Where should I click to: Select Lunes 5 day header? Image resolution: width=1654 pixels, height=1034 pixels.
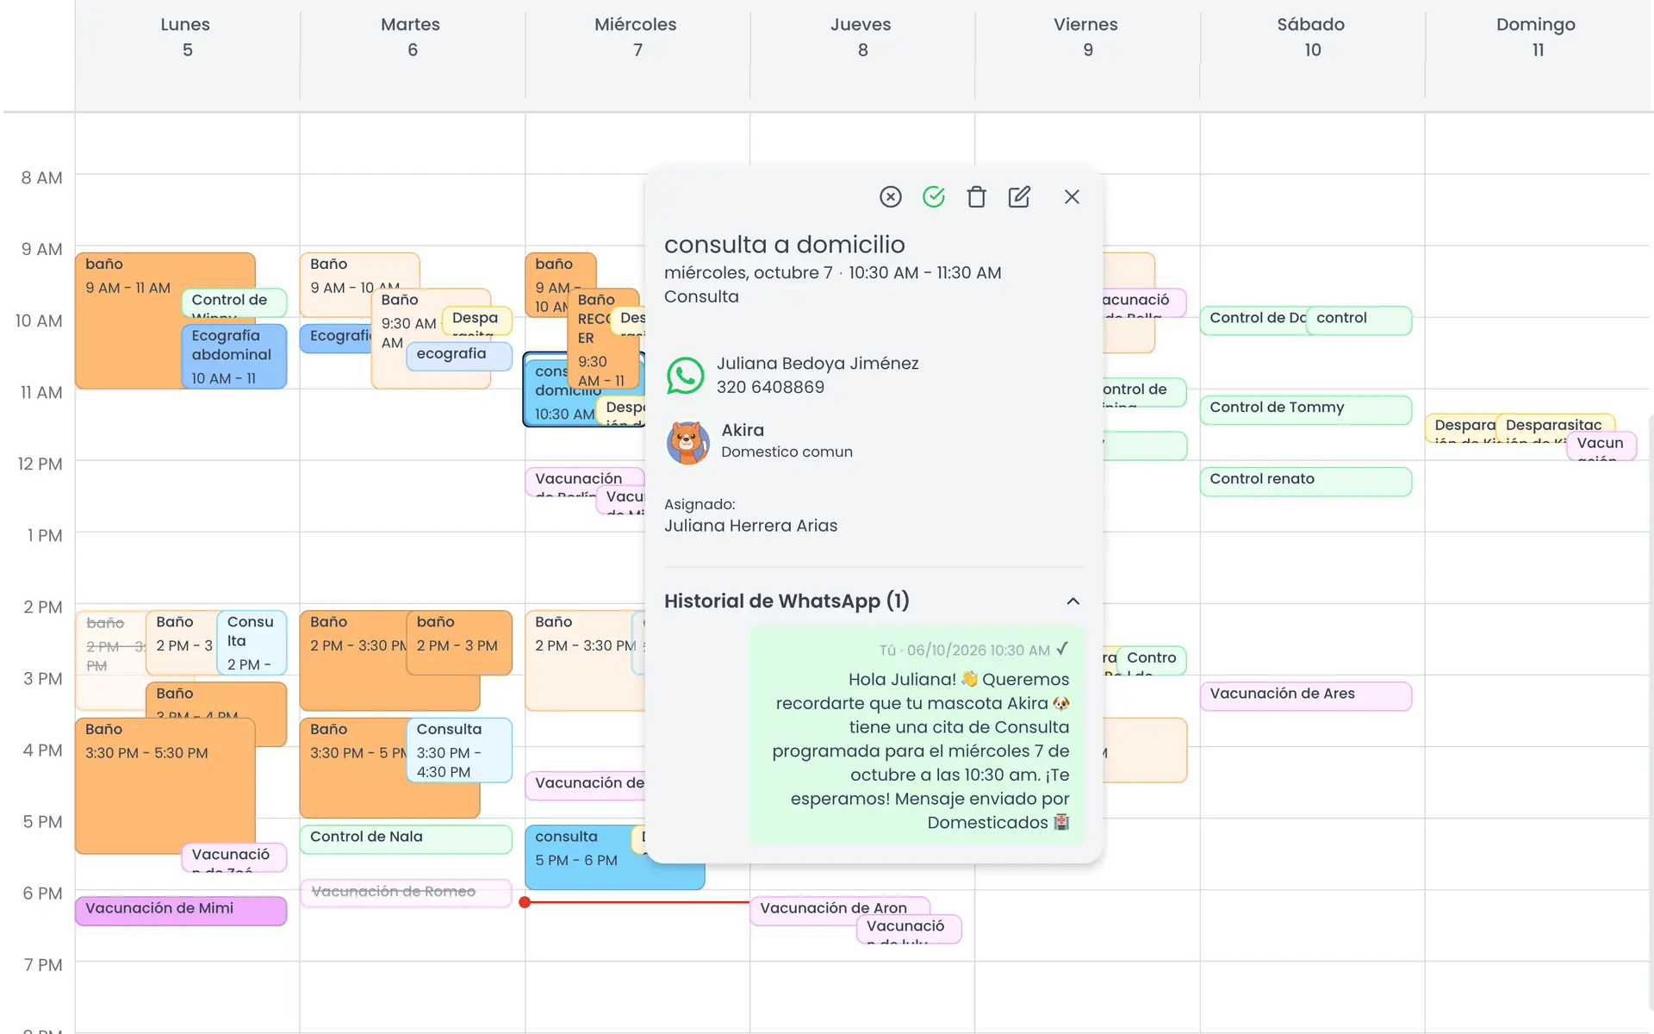coord(186,37)
